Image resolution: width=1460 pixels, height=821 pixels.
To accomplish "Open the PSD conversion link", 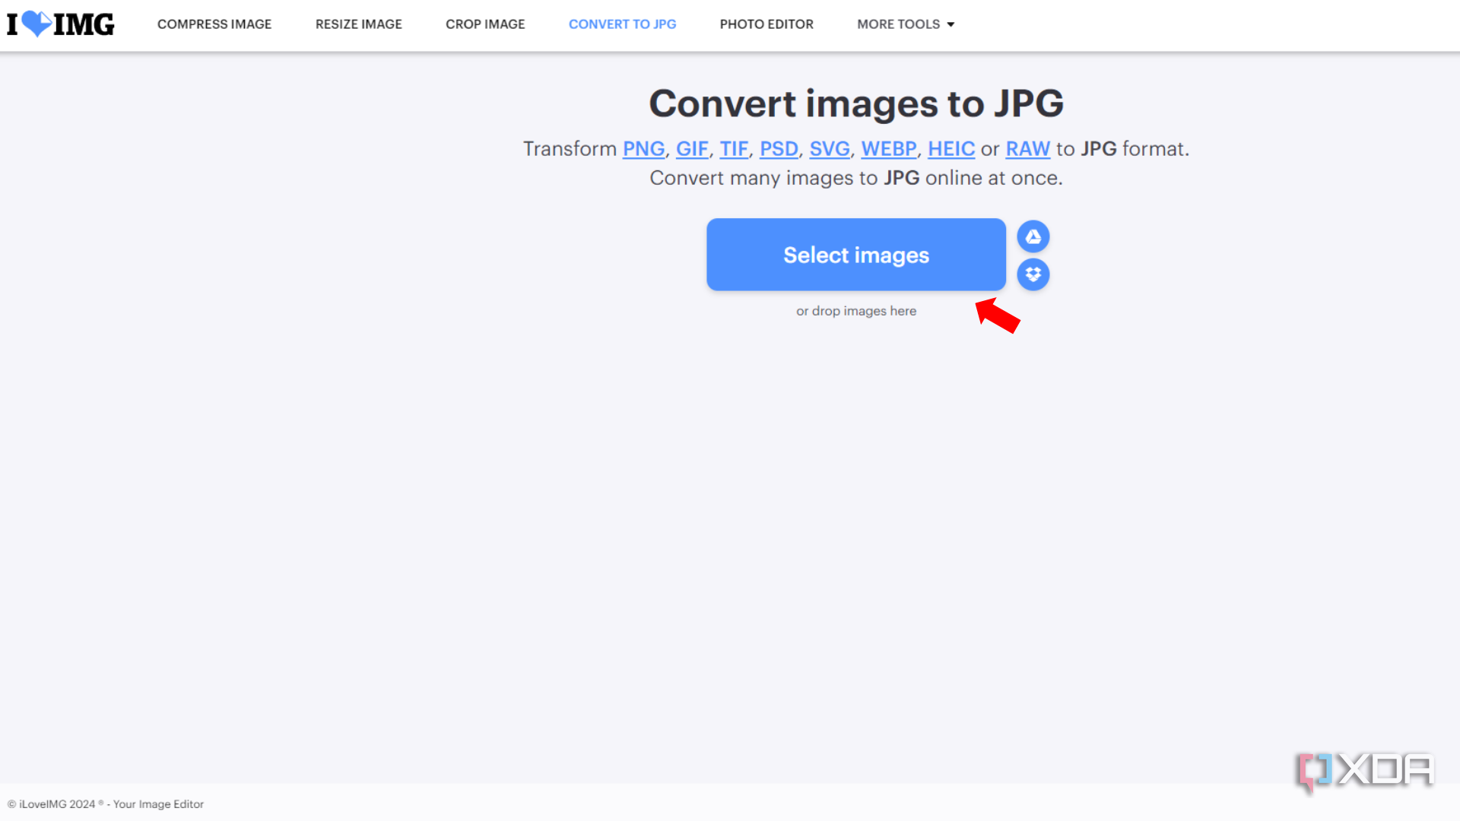I will coord(779,149).
